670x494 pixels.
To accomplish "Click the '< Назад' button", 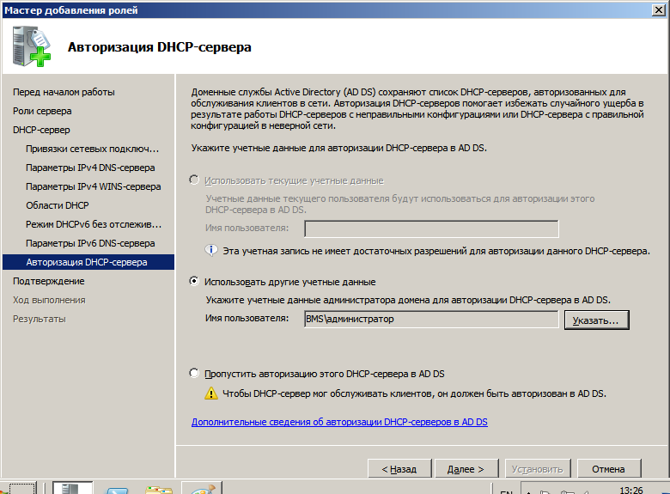I will pos(399,469).
